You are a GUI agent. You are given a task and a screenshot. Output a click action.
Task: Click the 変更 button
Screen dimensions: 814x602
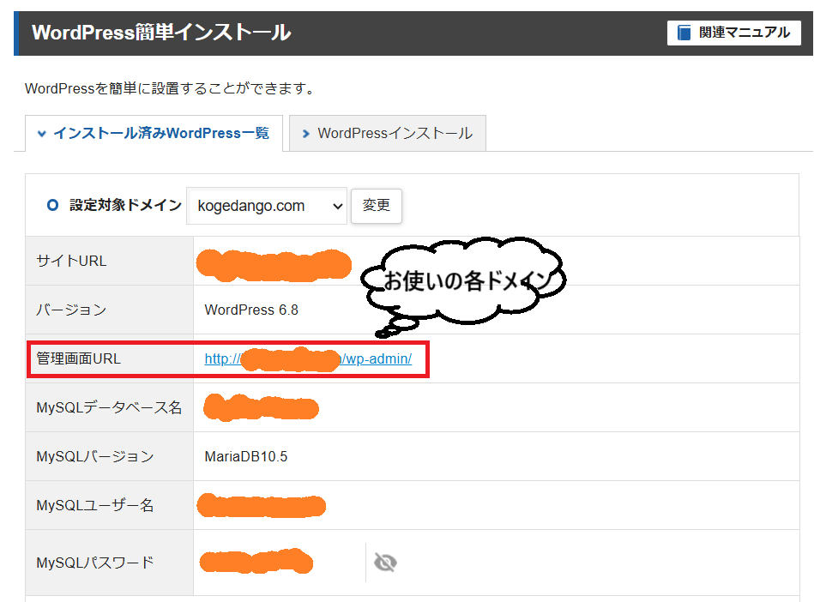(x=377, y=206)
